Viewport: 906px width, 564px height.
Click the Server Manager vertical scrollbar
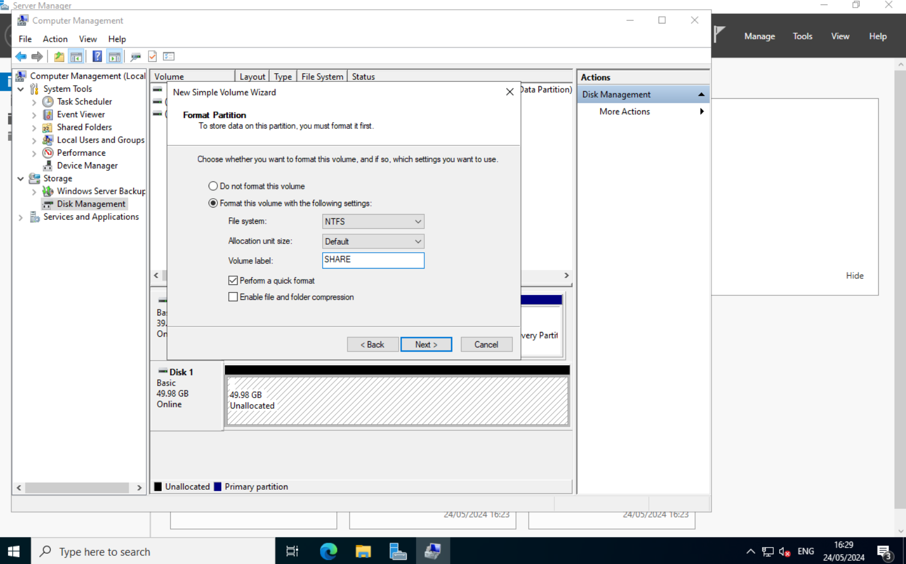(900, 289)
